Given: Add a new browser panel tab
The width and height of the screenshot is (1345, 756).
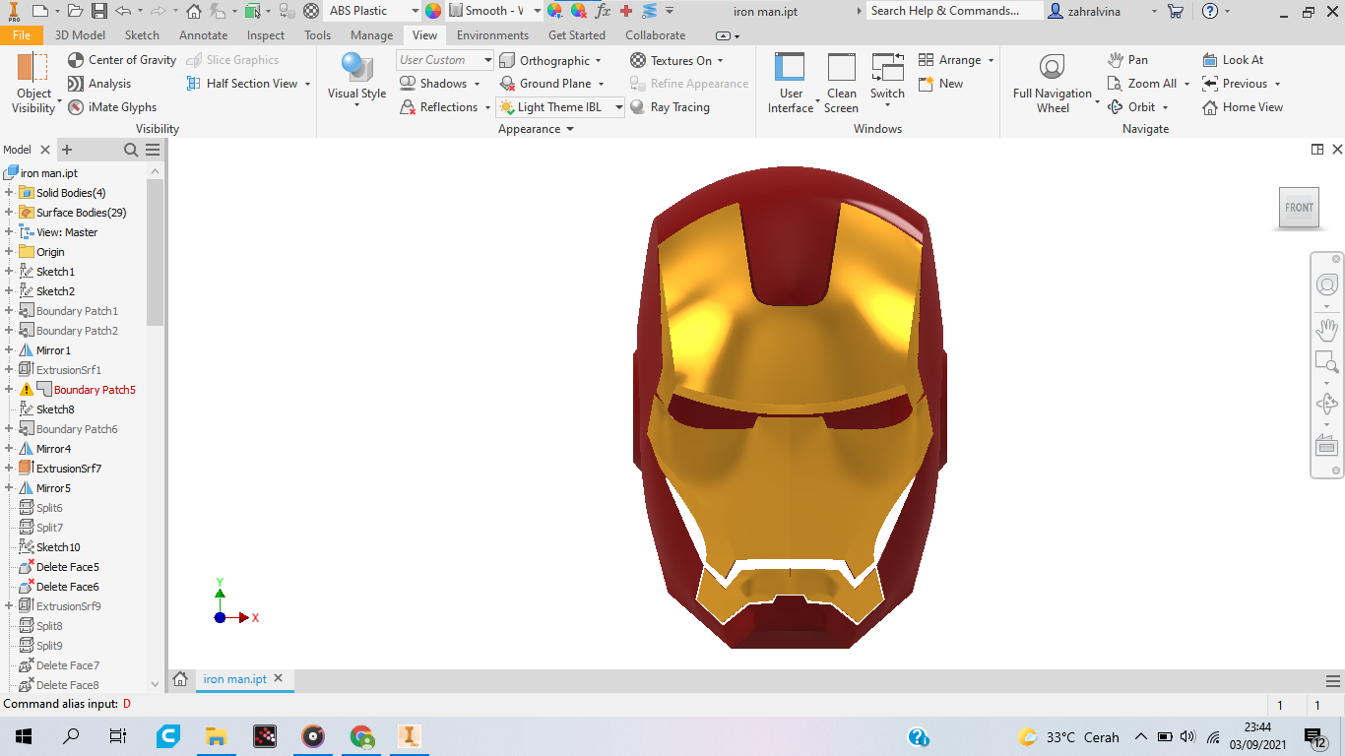Looking at the screenshot, I should [x=67, y=150].
